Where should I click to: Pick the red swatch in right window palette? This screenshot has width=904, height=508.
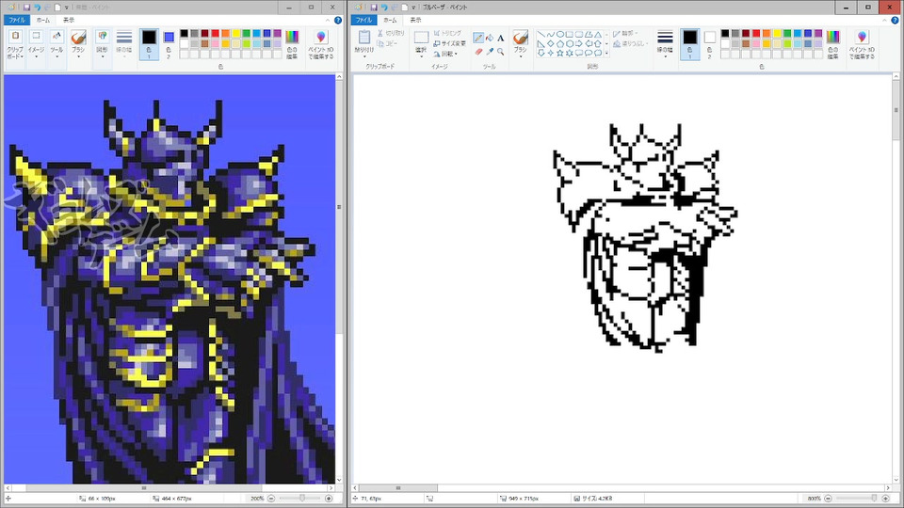point(756,34)
